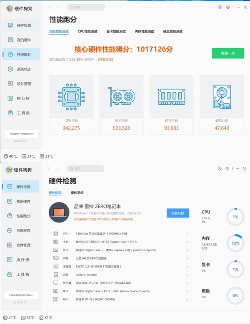The width and height of the screenshot is (250, 324).
Task: Open user account icon in bottom window
Action: [x=220, y=168]
